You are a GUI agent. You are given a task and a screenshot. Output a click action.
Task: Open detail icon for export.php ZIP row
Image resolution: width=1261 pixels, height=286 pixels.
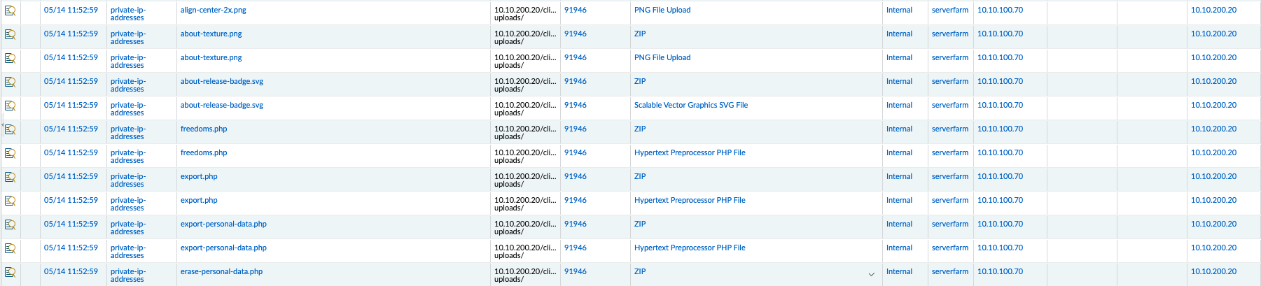(10, 177)
